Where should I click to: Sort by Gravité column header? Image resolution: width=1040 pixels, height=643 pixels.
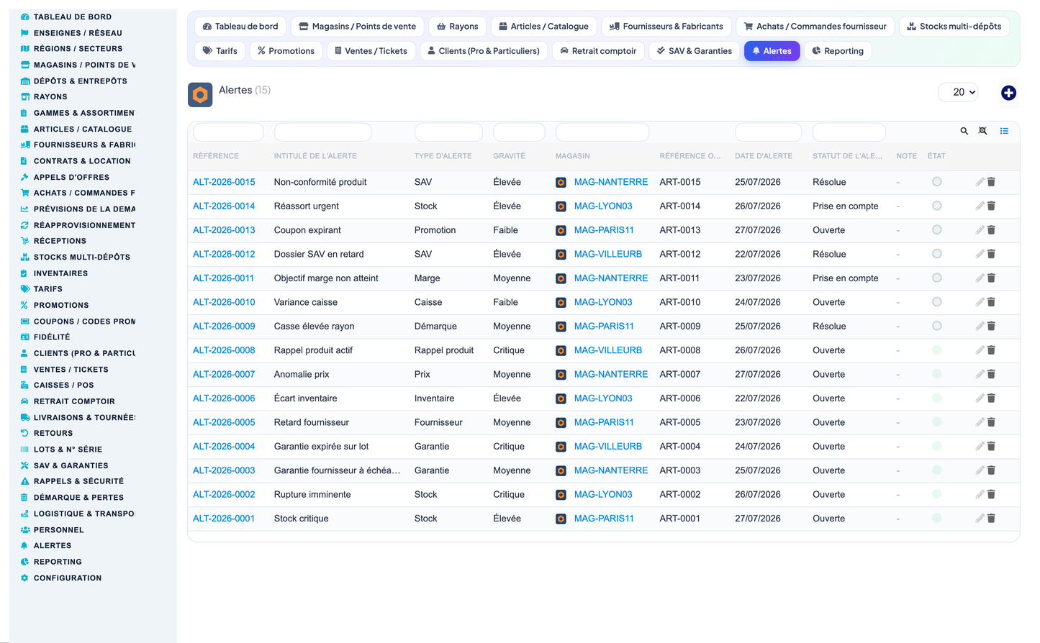tap(509, 156)
